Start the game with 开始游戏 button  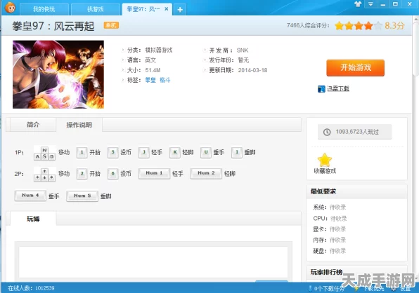click(356, 68)
